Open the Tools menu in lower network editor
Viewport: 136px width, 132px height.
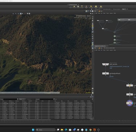(108, 50)
